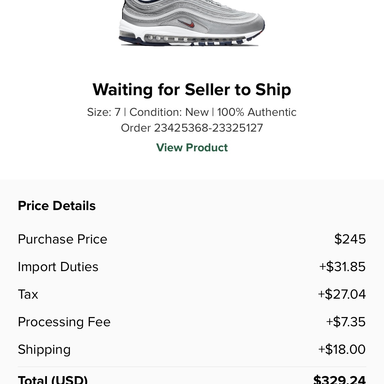Select the Processing Fee label
The height and width of the screenshot is (384, 384).
tap(64, 322)
